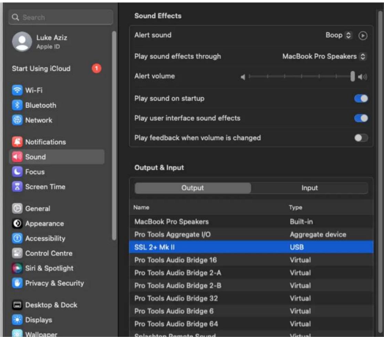Image resolution: width=384 pixels, height=337 pixels.
Task: Open Luke Aziz Apple ID account
Action: 57,42
